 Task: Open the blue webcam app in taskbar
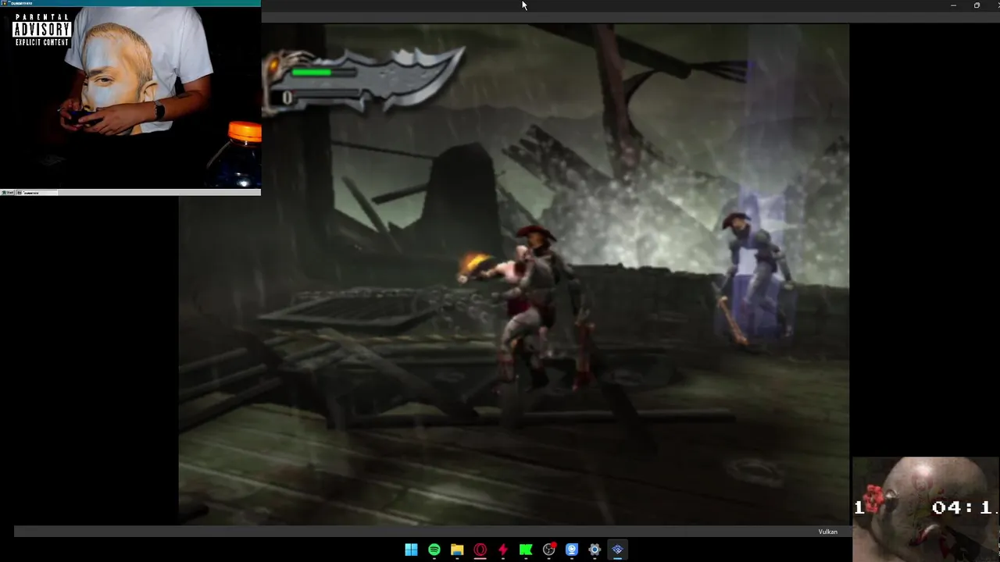click(x=572, y=550)
